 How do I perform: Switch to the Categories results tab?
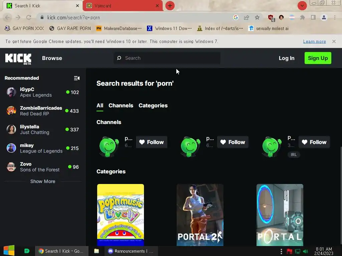coord(153,106)
